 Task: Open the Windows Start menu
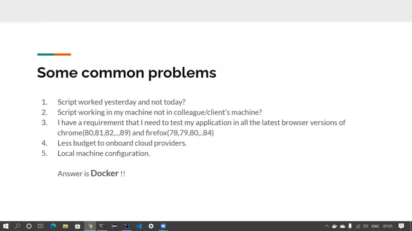tap(6, 226)
